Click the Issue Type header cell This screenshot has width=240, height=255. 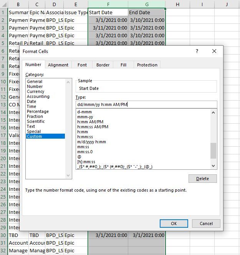coord(76,13)
